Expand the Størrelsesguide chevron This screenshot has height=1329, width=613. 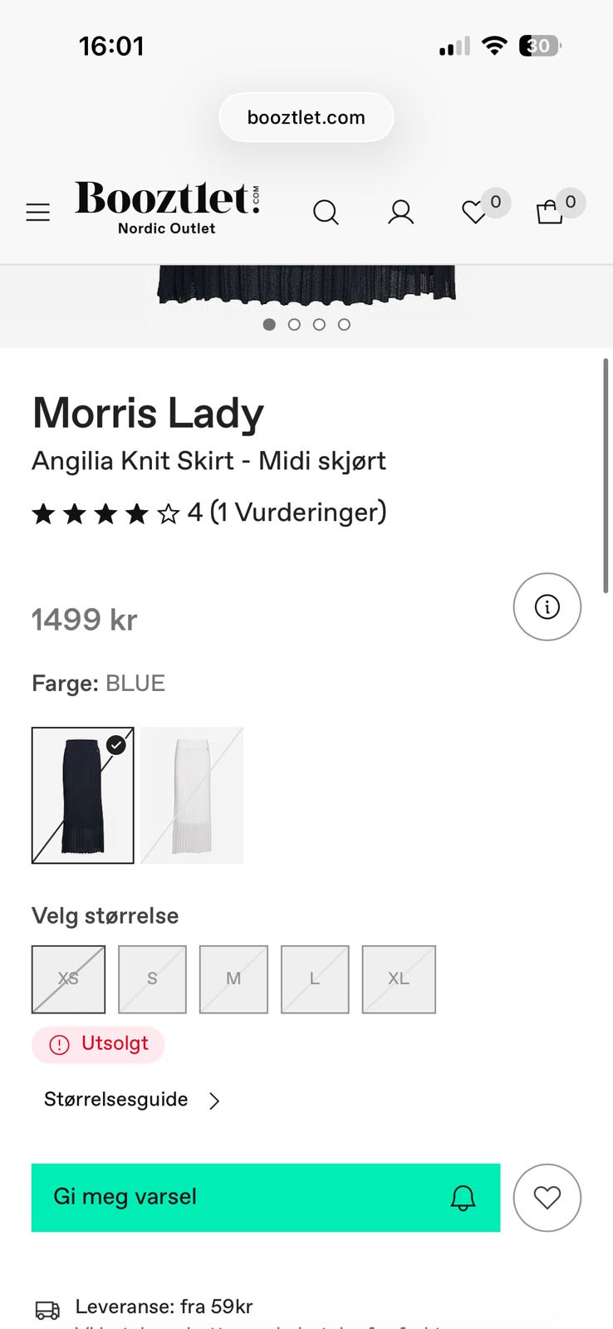[x=214, y=1101]
